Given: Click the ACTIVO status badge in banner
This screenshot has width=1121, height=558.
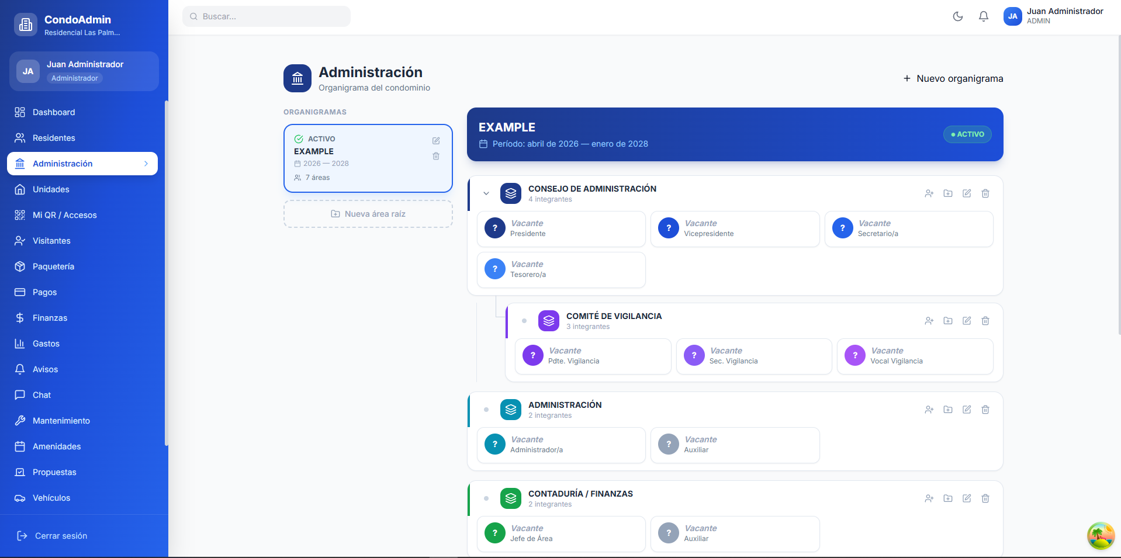Looking at the screenshot, I should [967, 134].
